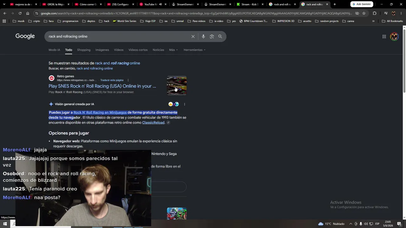Open the weather widget showing 15°C Nublado
This screenshot has height=228, width=406.
331,224
